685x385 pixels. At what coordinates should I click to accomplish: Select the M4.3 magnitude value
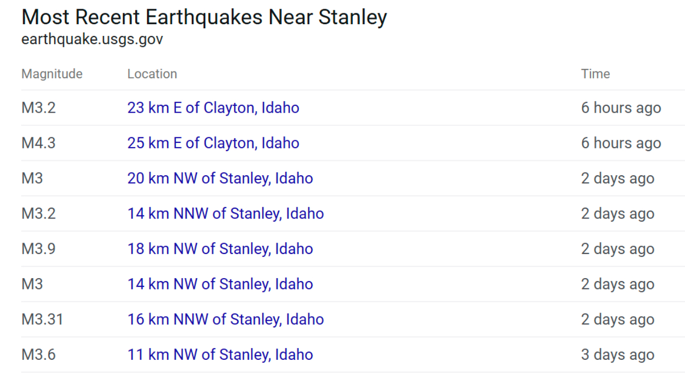coord(38,143)
